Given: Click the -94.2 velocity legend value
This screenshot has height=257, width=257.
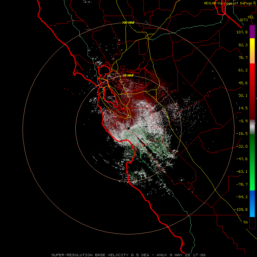Looking at the screenshot, I should tap(242, 197).
